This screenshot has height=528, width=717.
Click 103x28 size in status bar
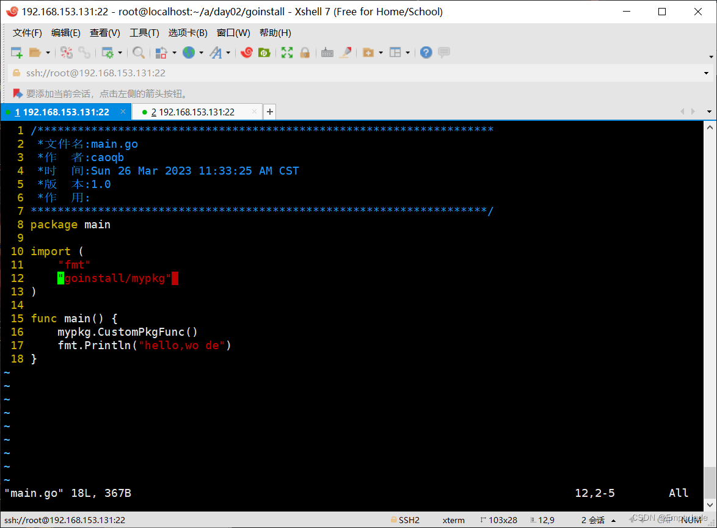503,520
